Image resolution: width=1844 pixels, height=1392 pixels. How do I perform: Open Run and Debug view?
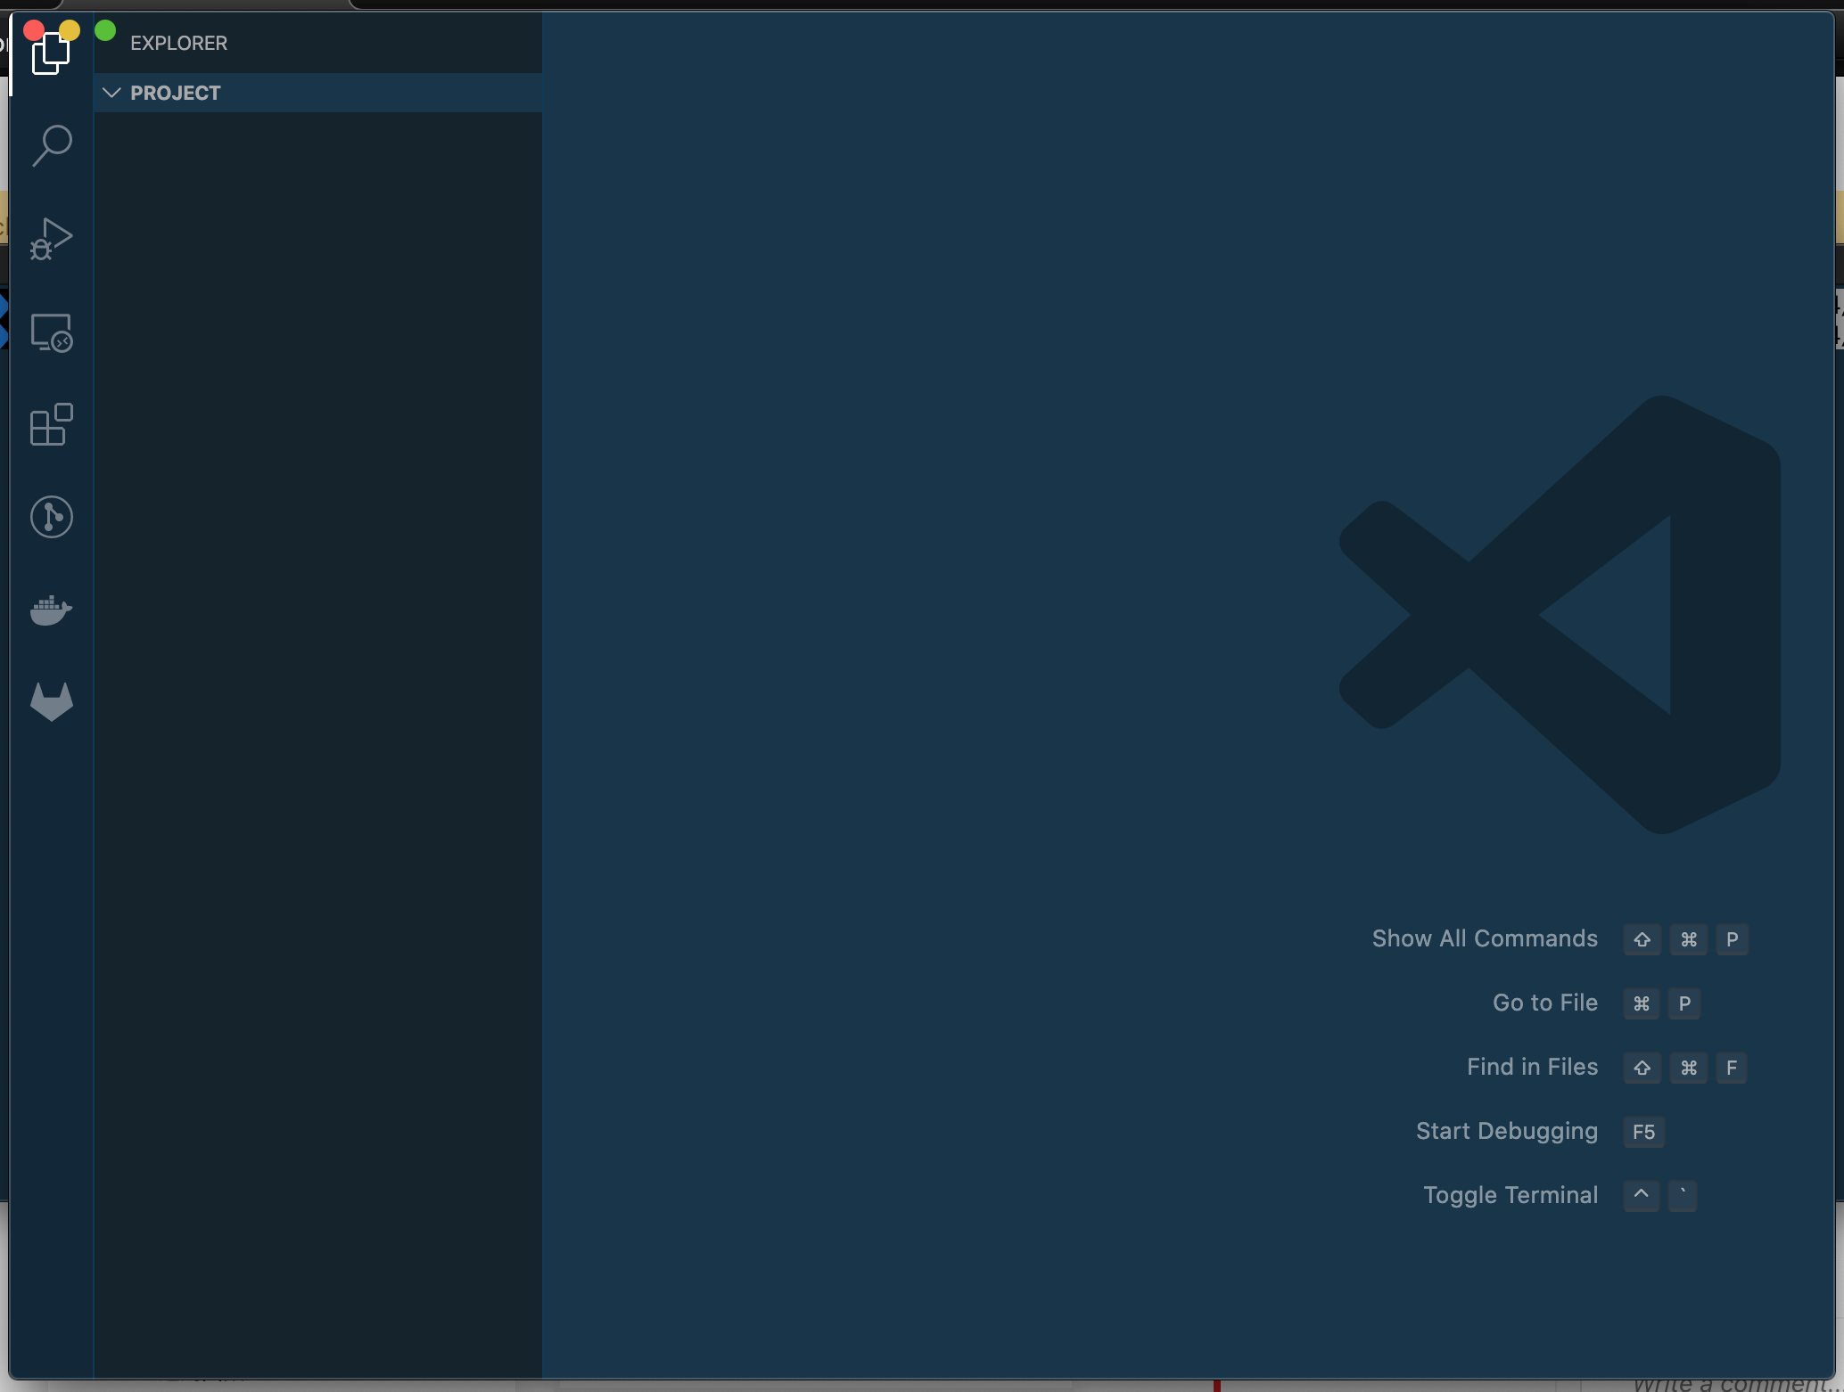coord(51,239)
